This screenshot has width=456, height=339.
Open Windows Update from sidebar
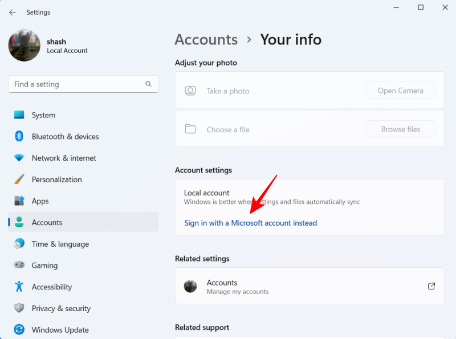tap(58, 330)
